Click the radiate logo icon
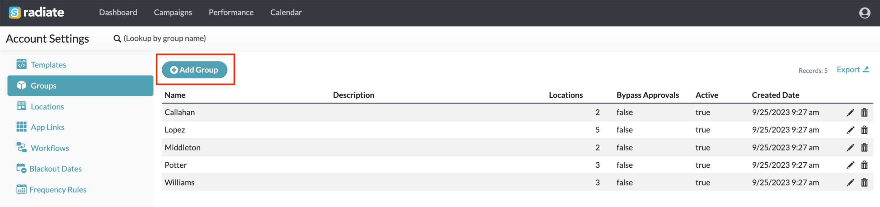The height and width of the screenshot is (207, 880). click(x=15, y=12)
